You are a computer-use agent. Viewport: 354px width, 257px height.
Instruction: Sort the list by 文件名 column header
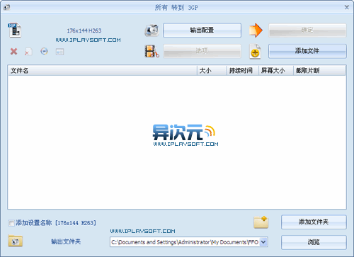click(x=103, y=71)
